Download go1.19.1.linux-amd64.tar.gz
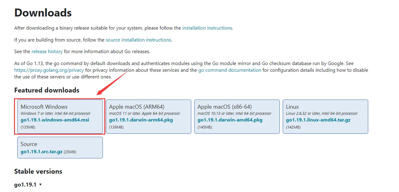Screen dimensions: 399x192 (x=318, y=120)
